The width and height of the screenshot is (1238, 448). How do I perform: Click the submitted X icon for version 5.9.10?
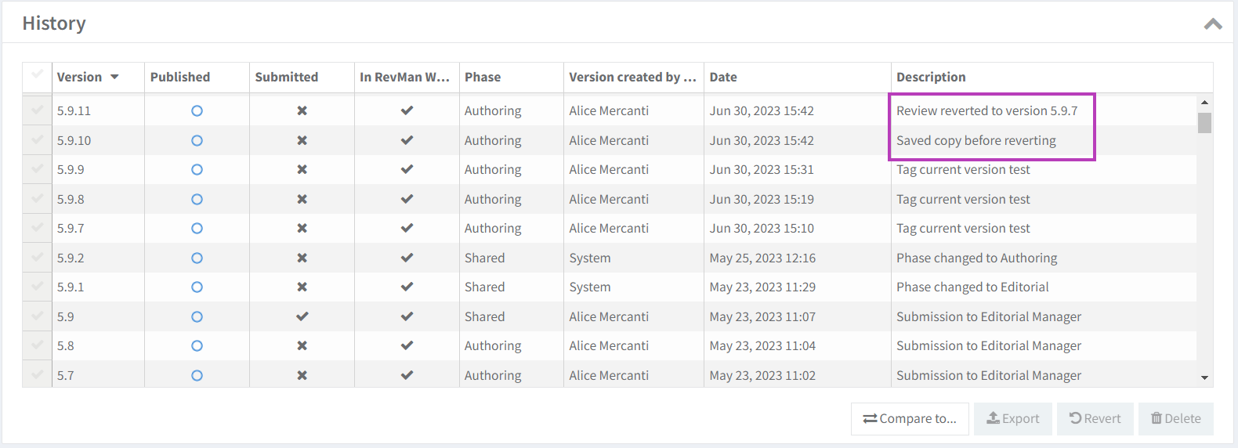[x=302, y=141]
